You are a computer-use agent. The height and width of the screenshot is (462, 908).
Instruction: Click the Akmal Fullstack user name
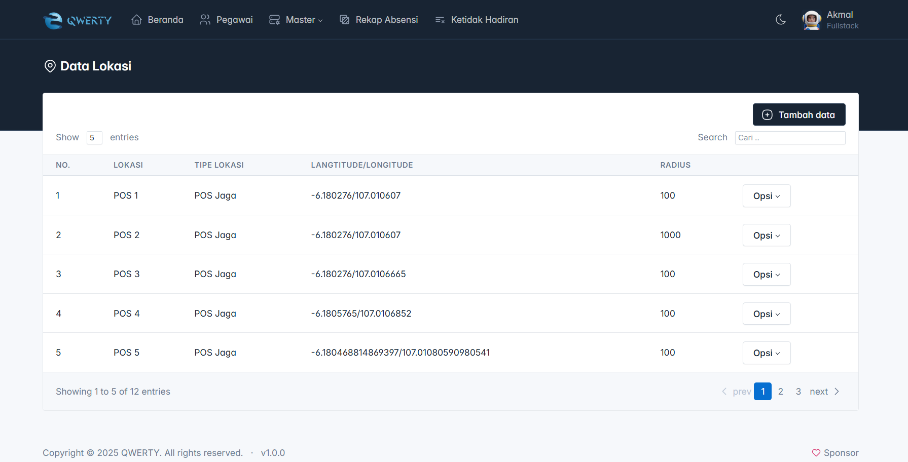pyautogui.click(x=843, y=20)
